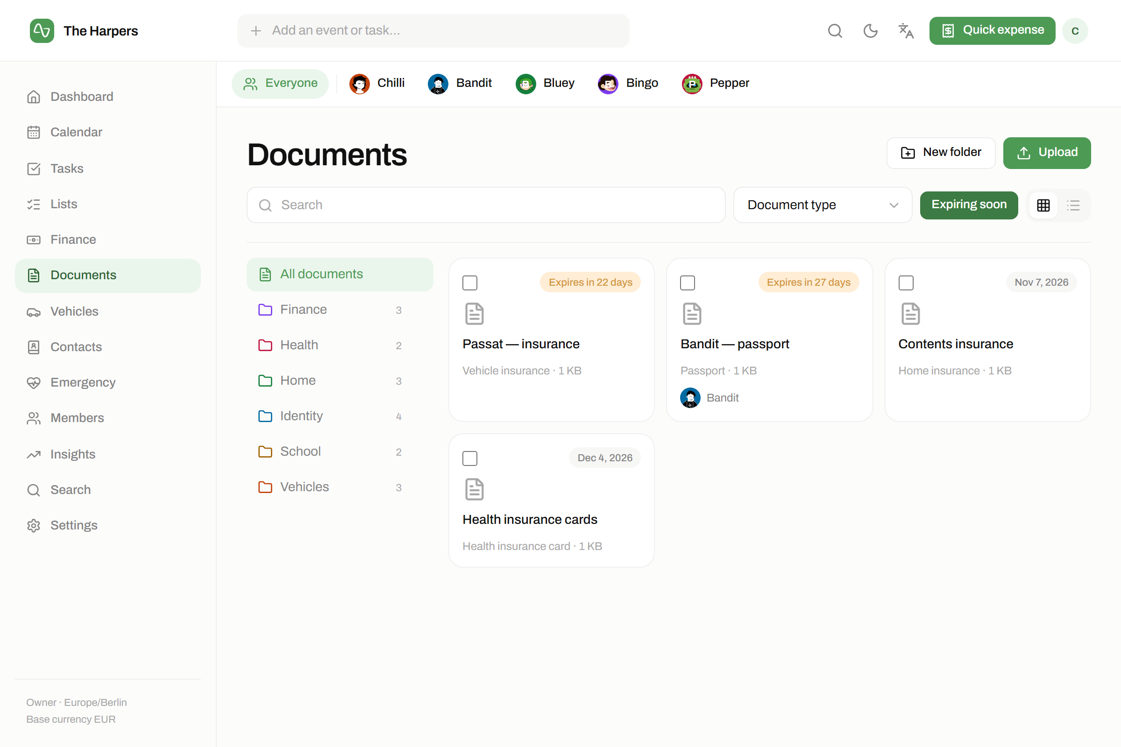Toggle dark mode moon icon
This screenshot has height=747, width=1121.
click(870, 31)
